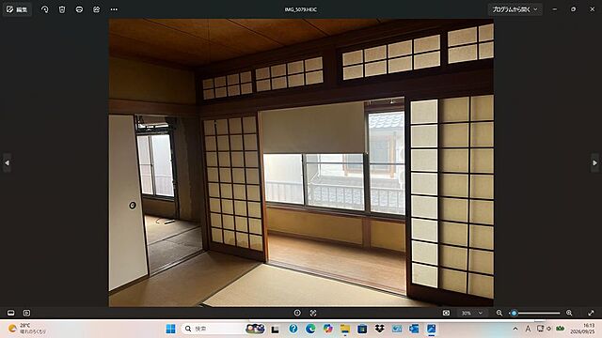This screenshot has width=602, height=338.
Task: Go to next photo with right arrow
Action: (x=594, y=162)
